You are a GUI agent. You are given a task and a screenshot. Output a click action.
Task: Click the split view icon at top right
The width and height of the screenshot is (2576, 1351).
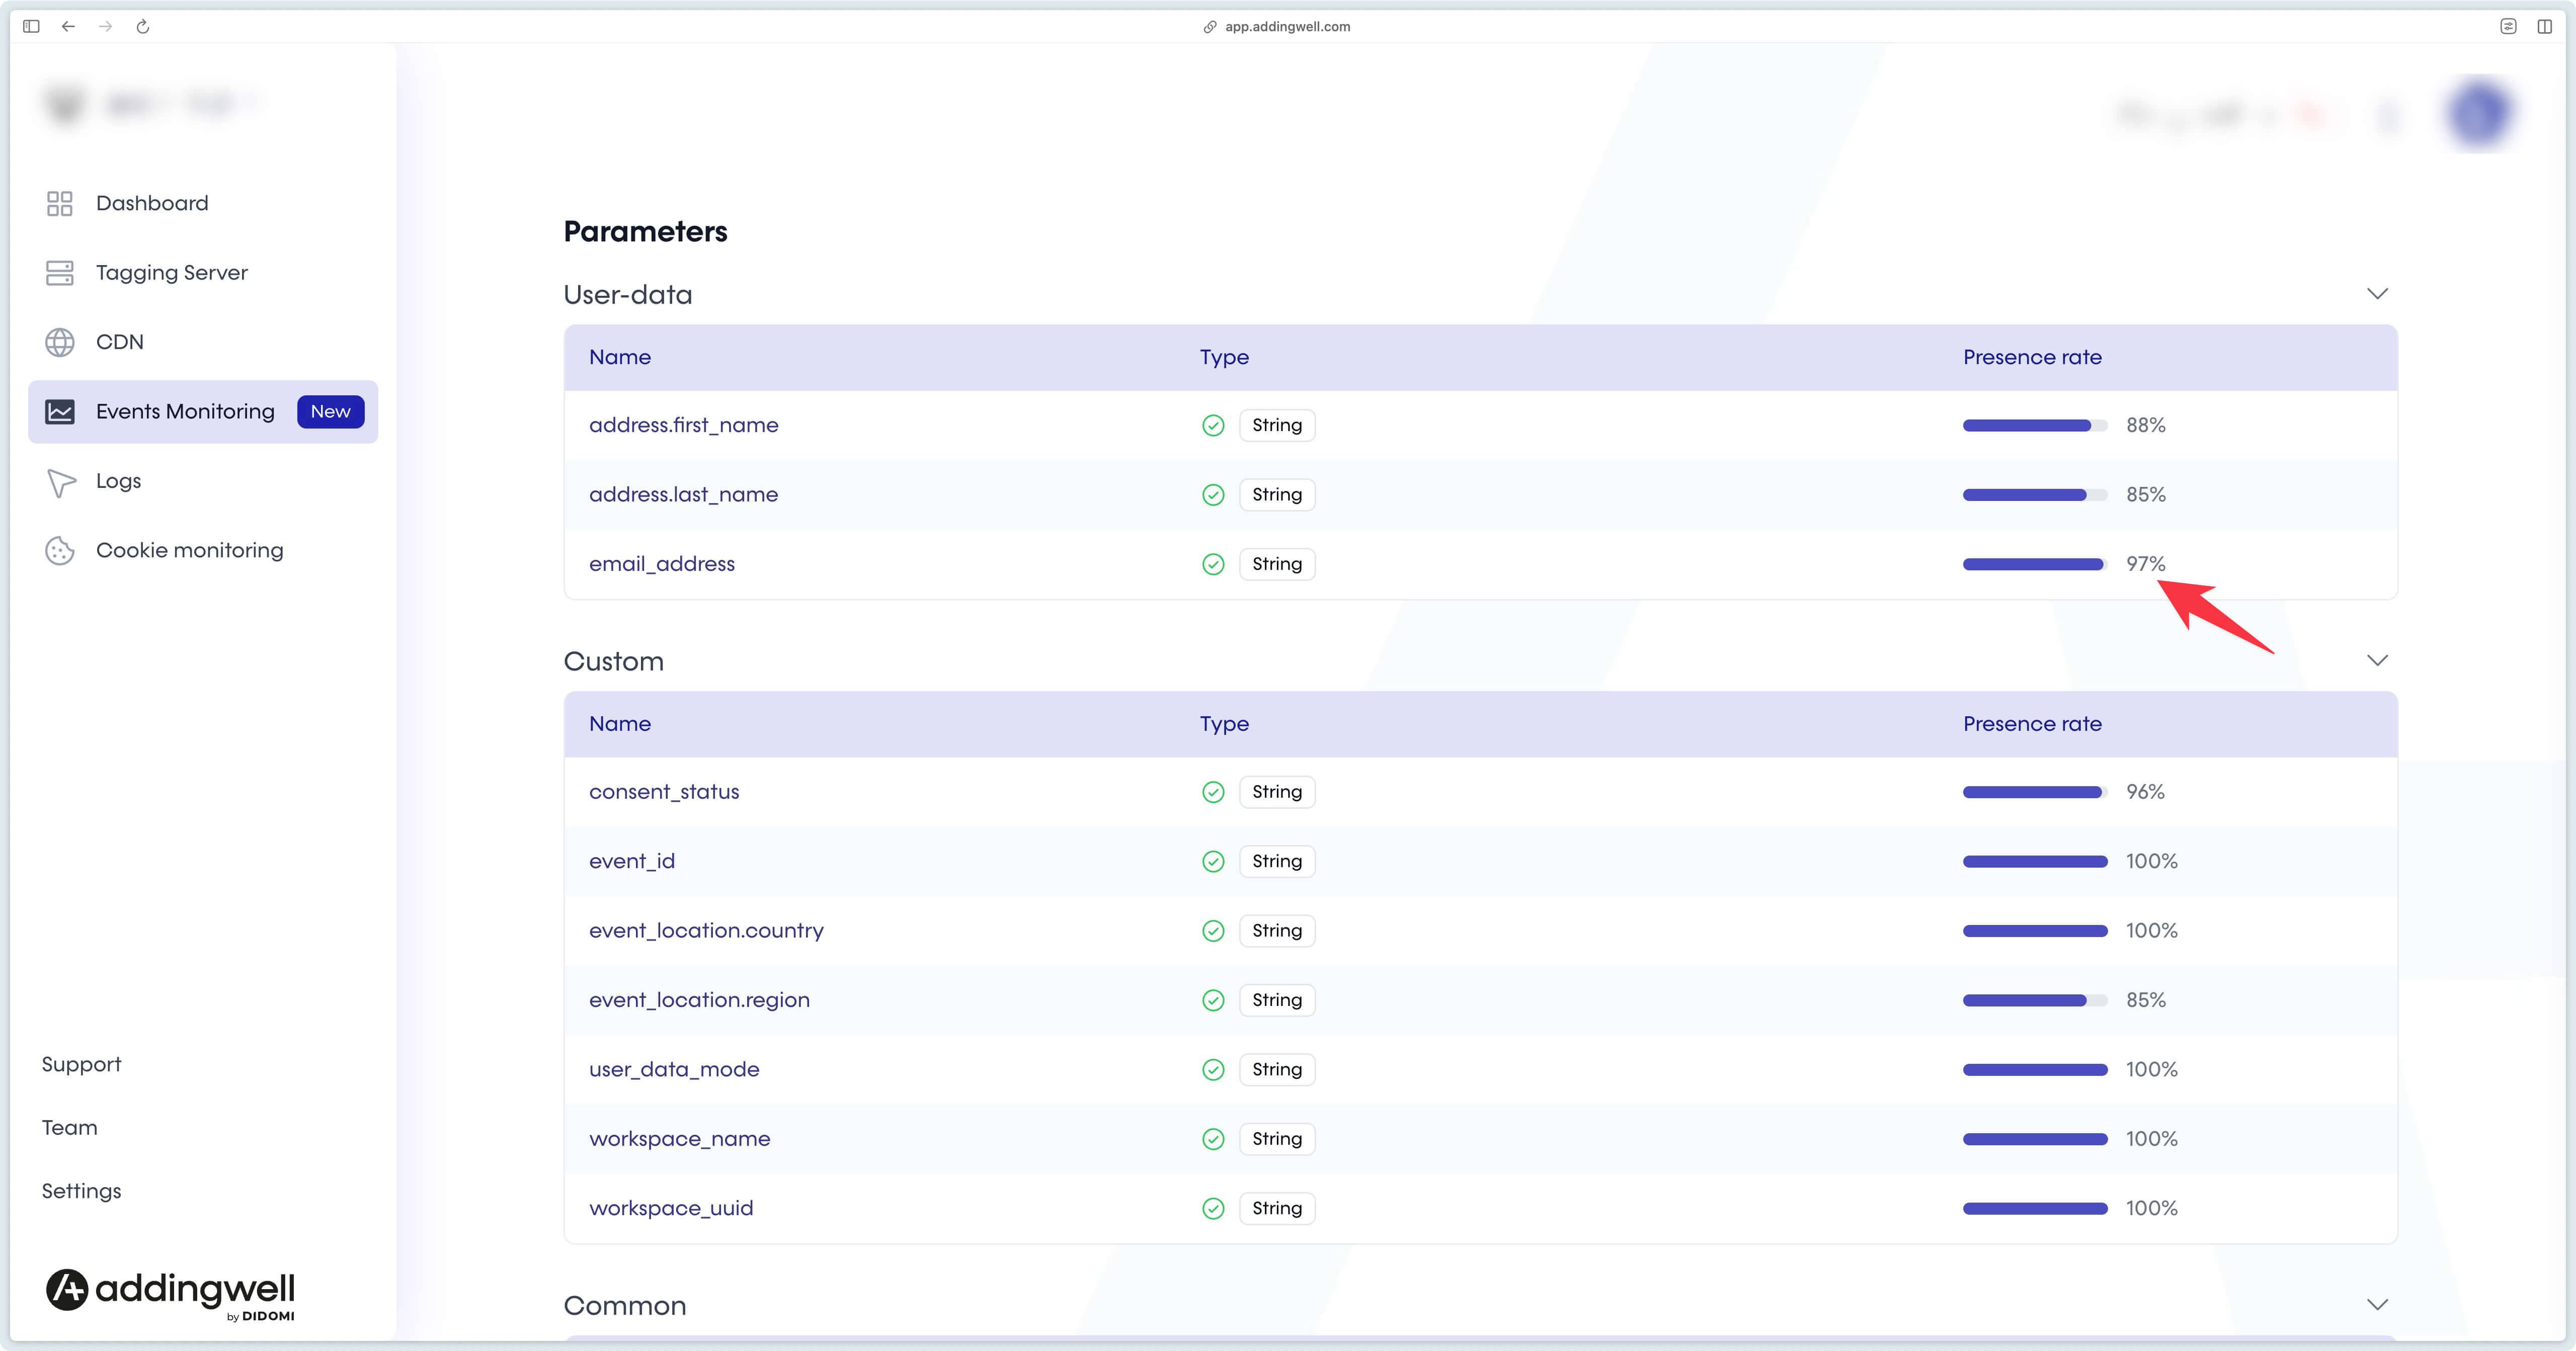(x=2545, y=26)
